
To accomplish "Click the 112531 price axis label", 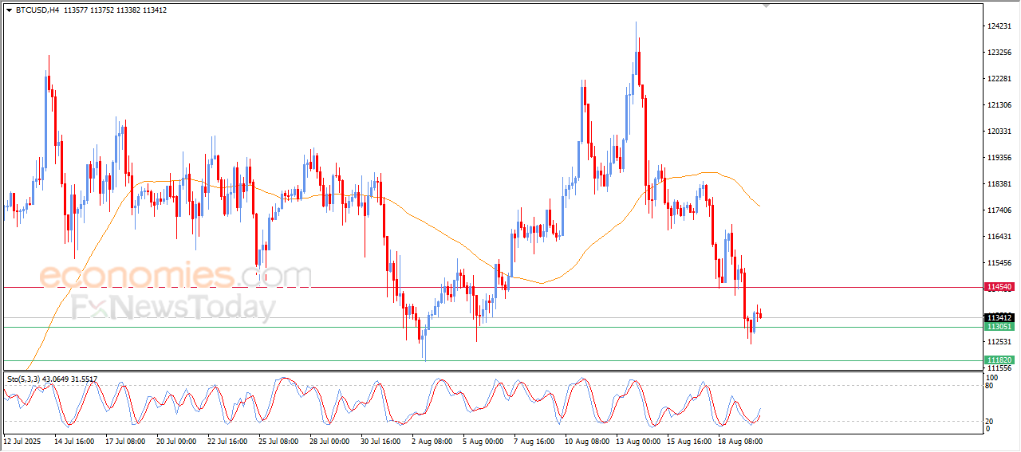I will click(x=999, y=342).
